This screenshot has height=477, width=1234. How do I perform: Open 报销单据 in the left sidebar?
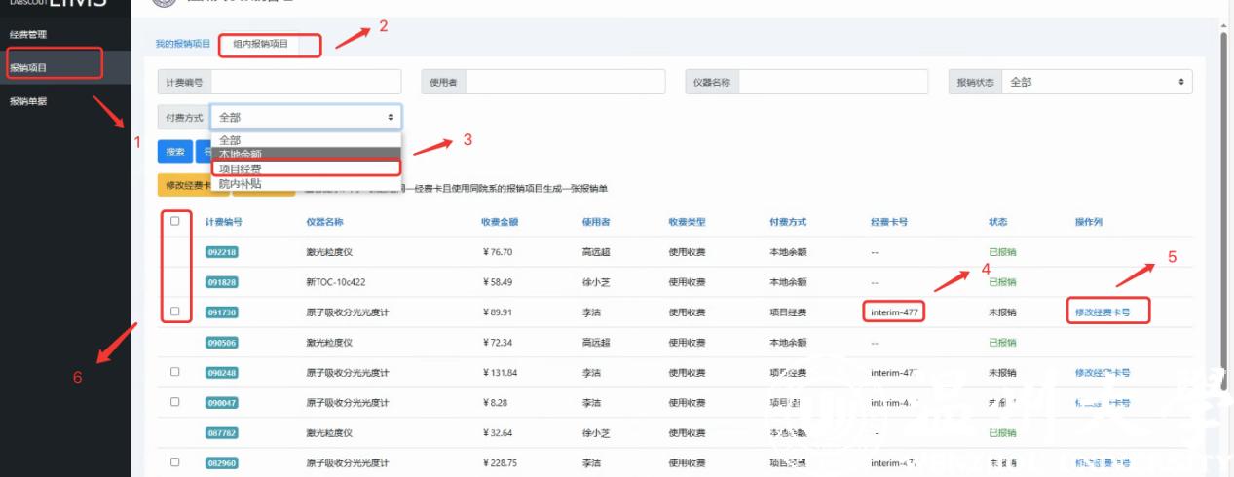pos(29,101)
